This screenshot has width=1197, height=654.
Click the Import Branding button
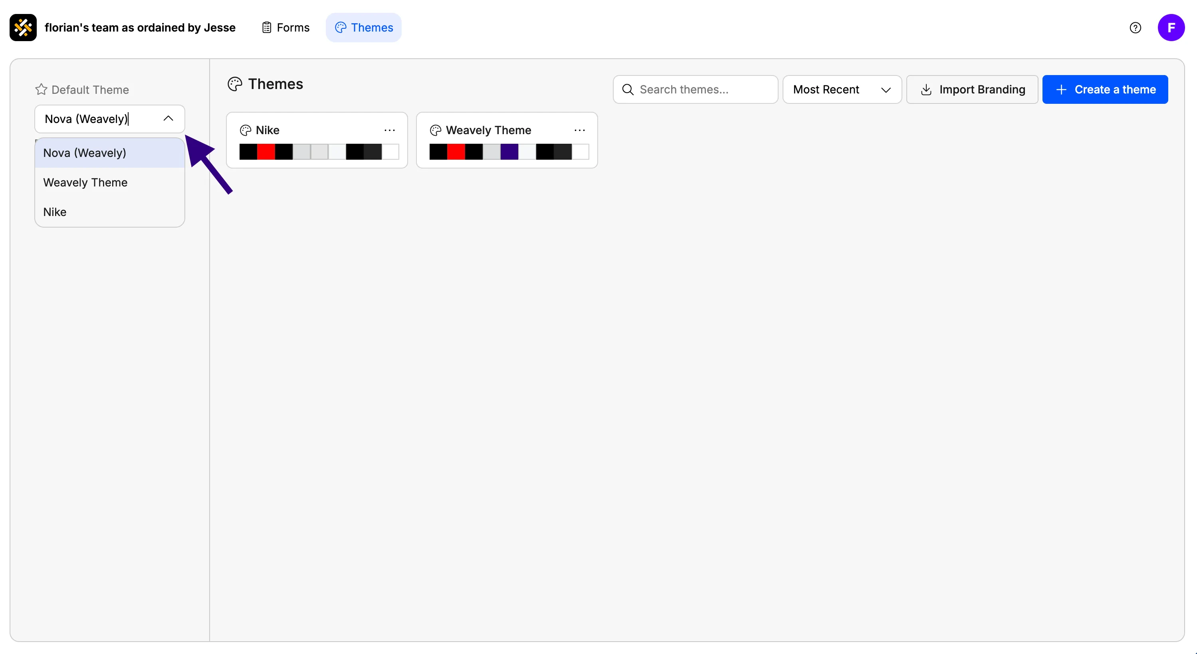[972, 89]
